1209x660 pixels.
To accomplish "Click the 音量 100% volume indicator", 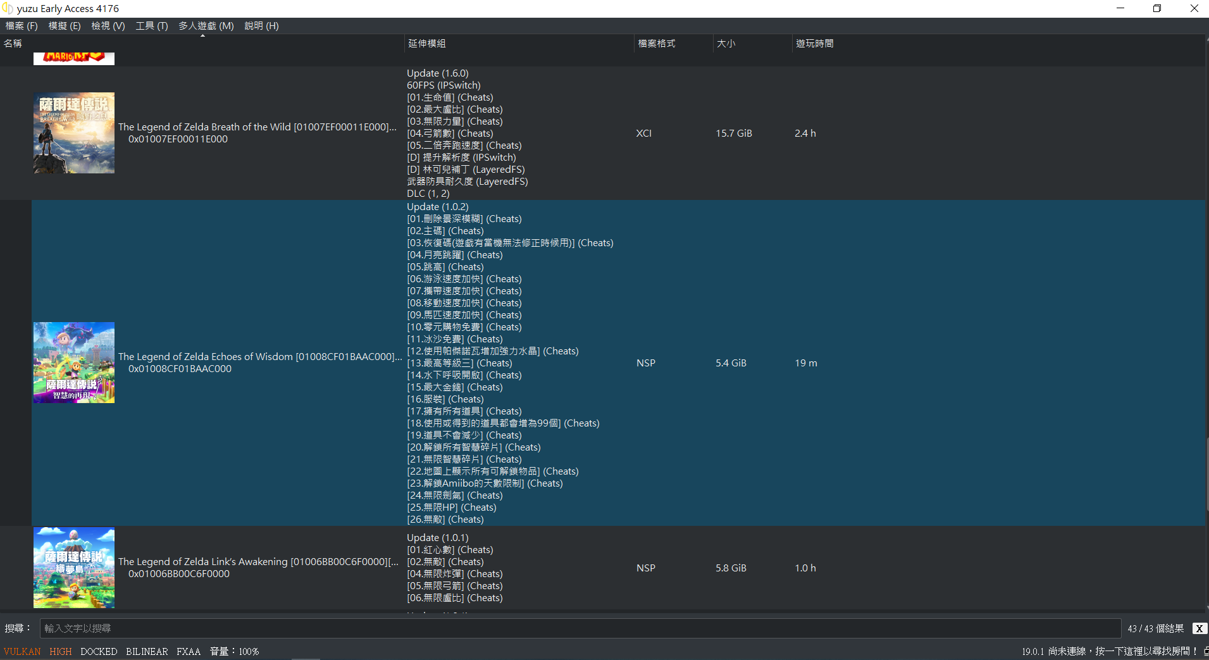I will (x=234, y=652).
